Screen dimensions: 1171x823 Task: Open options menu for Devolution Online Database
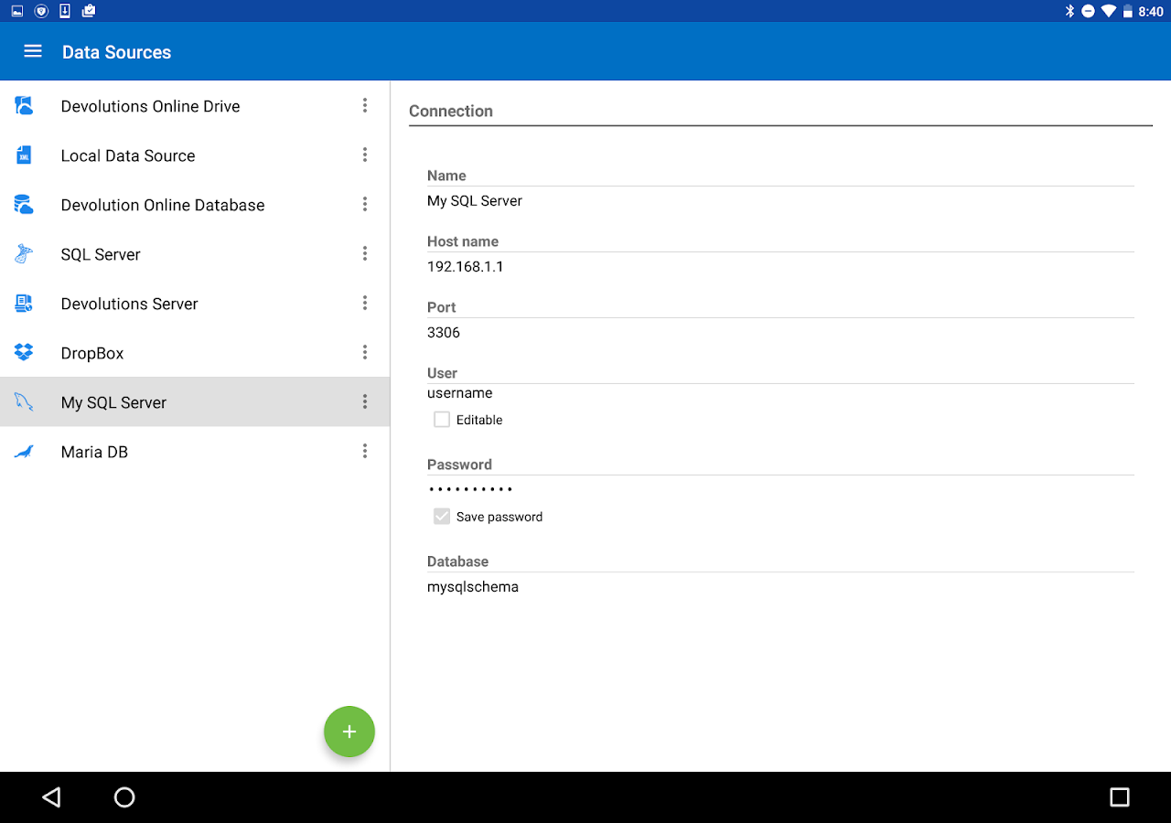[365, 205]
